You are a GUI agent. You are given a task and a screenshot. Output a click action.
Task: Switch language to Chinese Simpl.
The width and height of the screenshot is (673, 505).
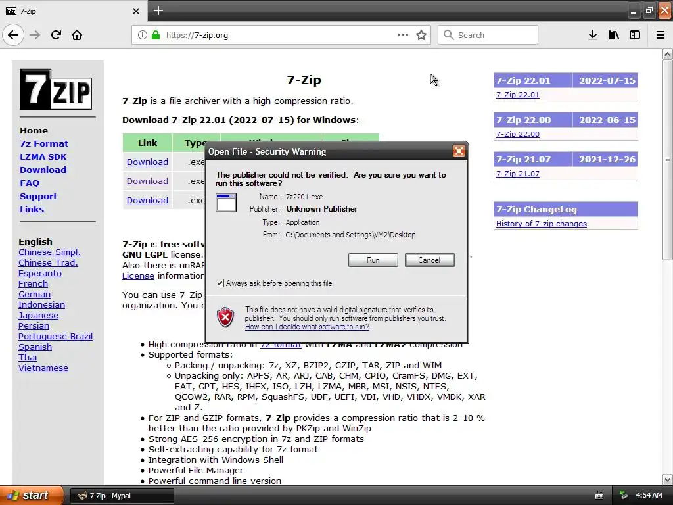click(x=49, y=252)
